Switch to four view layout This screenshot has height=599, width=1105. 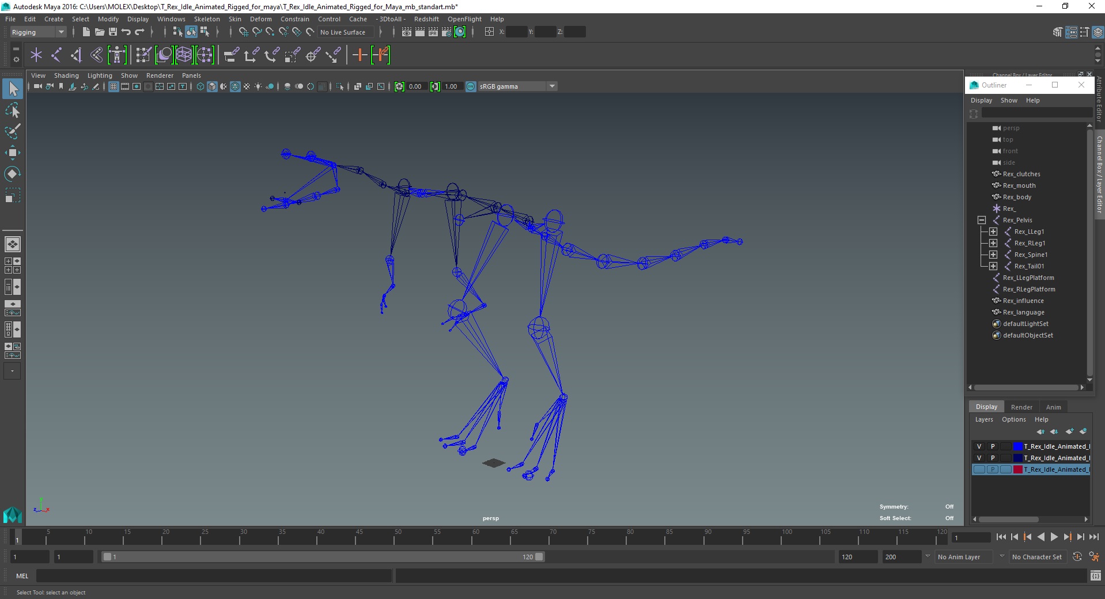pos(13,266)
